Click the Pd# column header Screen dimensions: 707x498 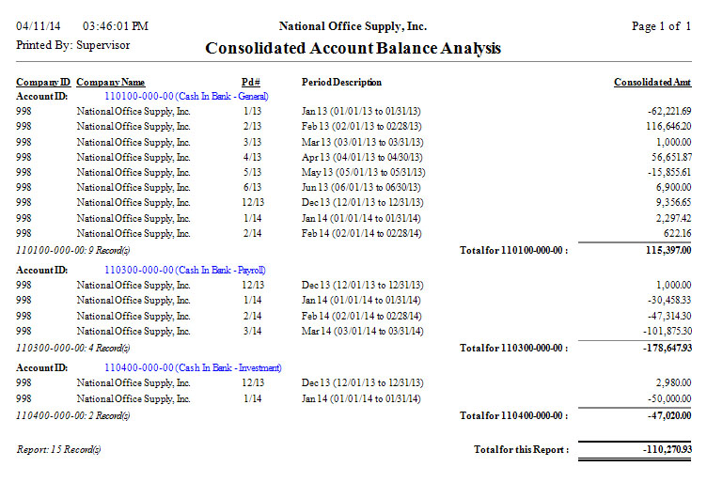coord(250,83)
